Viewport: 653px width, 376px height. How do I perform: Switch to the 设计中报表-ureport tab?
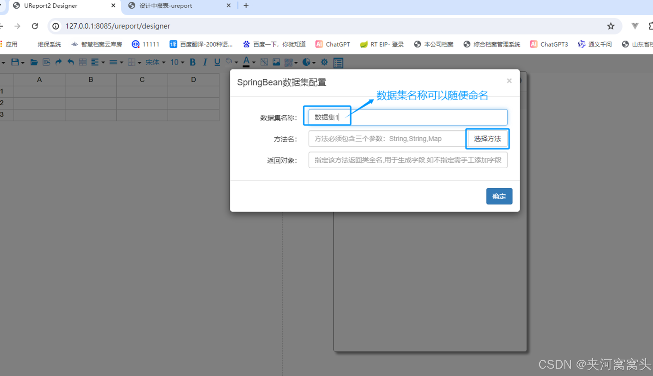165,6
